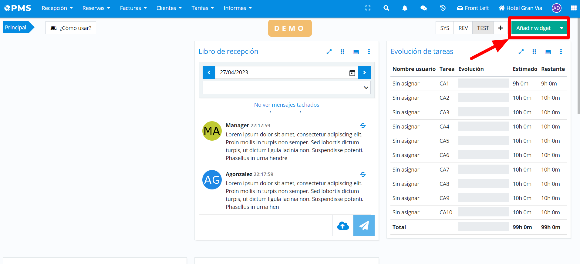
Task: Open the apps grid icon
Action: pyautogui.click(x=574, y=8)
